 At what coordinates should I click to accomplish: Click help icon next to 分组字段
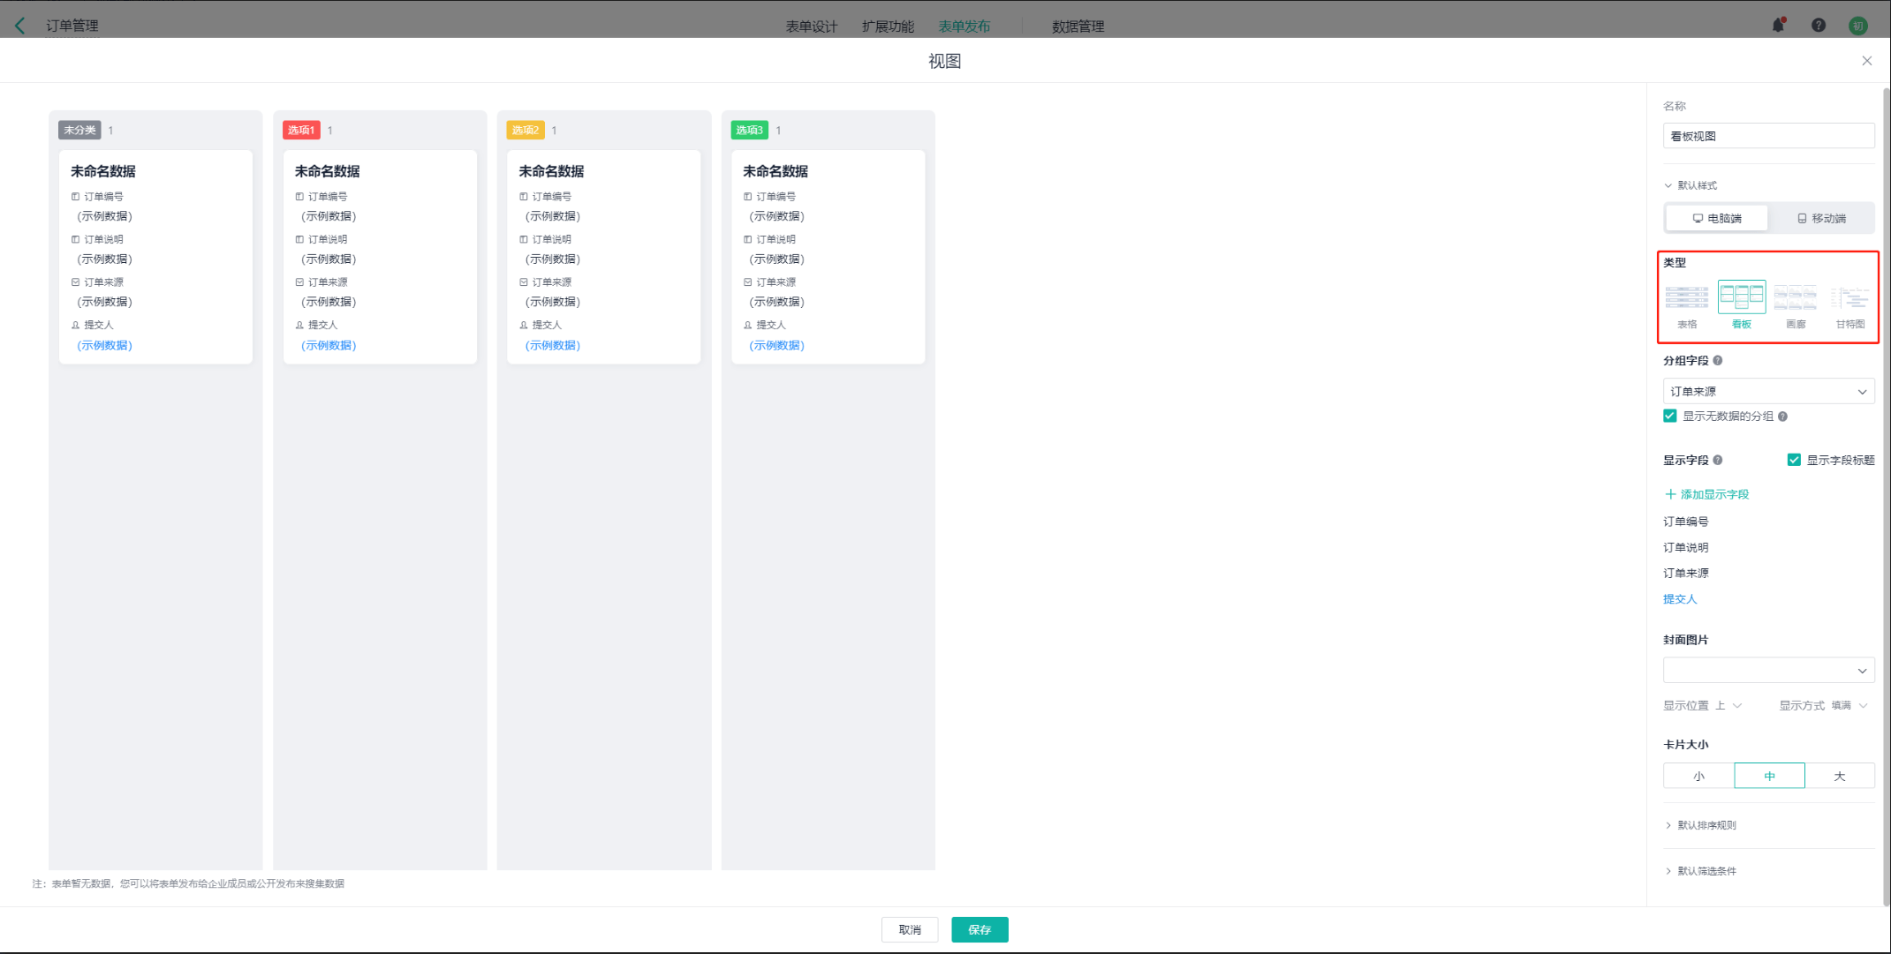point(1718,361)
